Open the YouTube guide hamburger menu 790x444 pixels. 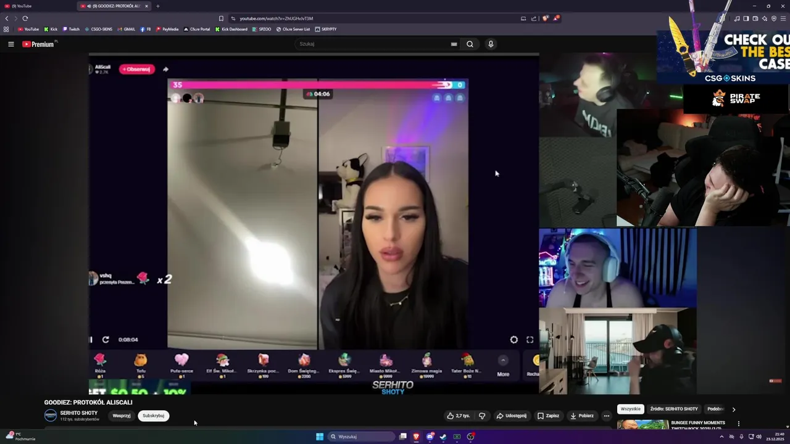point(10,44)
